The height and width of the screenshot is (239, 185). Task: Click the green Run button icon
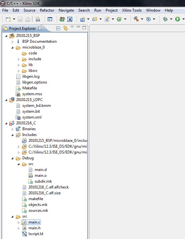tap(177, 19)
